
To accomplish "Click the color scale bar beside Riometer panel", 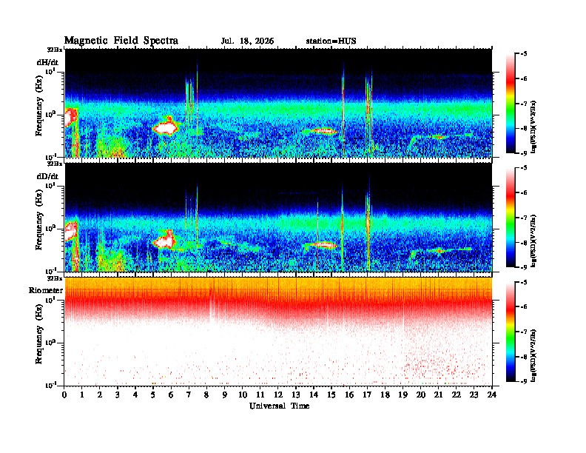I will [510, 332].
